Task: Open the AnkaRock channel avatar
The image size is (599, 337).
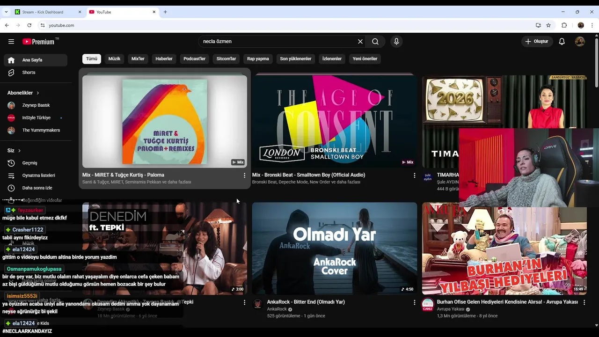Action: (x=258, y=304)
